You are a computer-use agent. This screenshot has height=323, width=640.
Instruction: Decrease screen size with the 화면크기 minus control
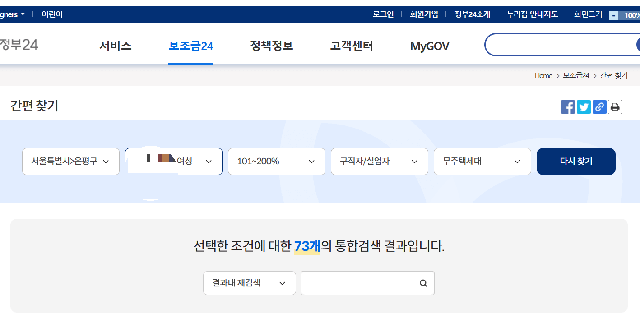coord(613,15)
